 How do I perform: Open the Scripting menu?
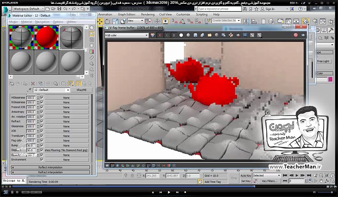202,14
